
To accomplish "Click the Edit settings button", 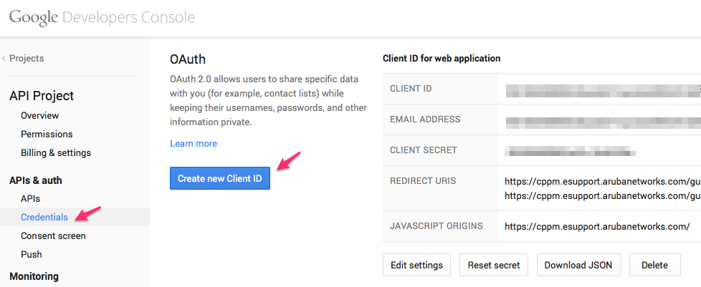I will tap(416, 265).
